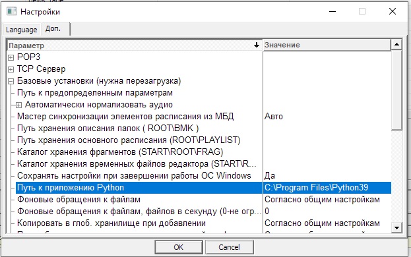The image size is (411, 257).
Task: Click the Настройки window title icon
Action: 11,11
